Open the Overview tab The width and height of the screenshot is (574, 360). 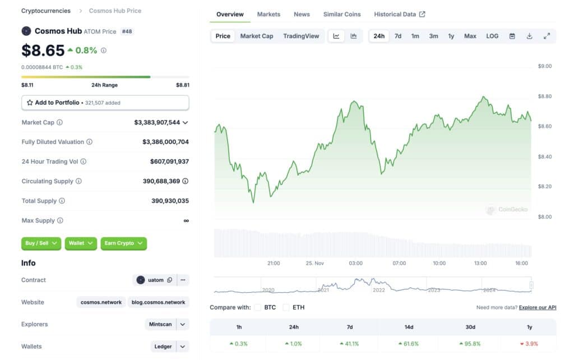[x=230, y=14]
